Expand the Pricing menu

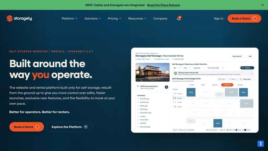114,19
